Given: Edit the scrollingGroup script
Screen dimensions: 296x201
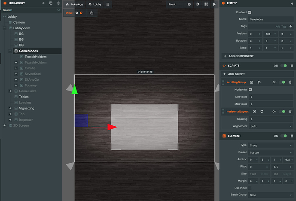Looking at the screenshot, I should point(252,82).
